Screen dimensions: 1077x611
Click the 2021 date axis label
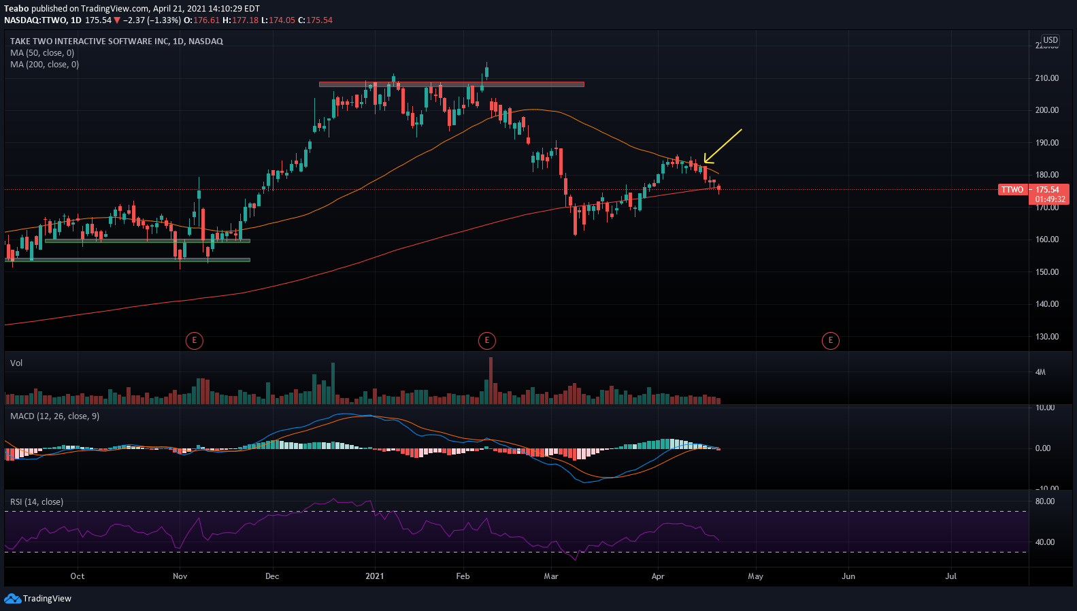(x=374, y=576)
